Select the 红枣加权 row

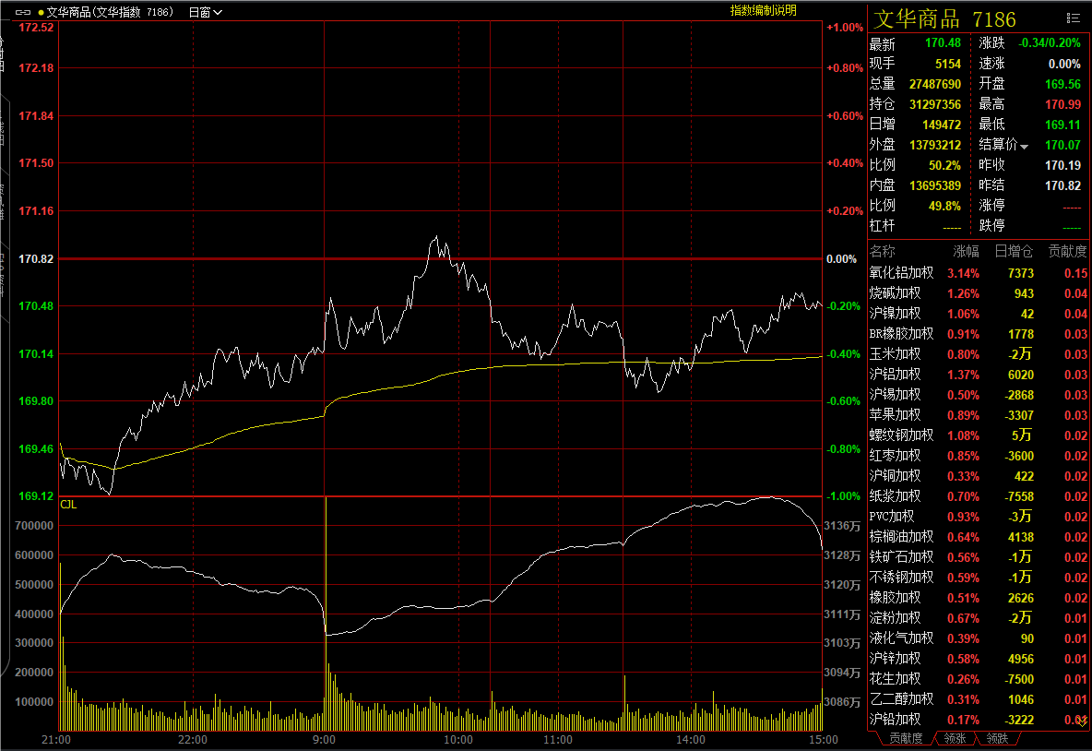pos(979,456)
